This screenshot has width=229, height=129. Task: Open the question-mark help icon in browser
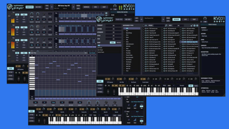tap(195, 25)
